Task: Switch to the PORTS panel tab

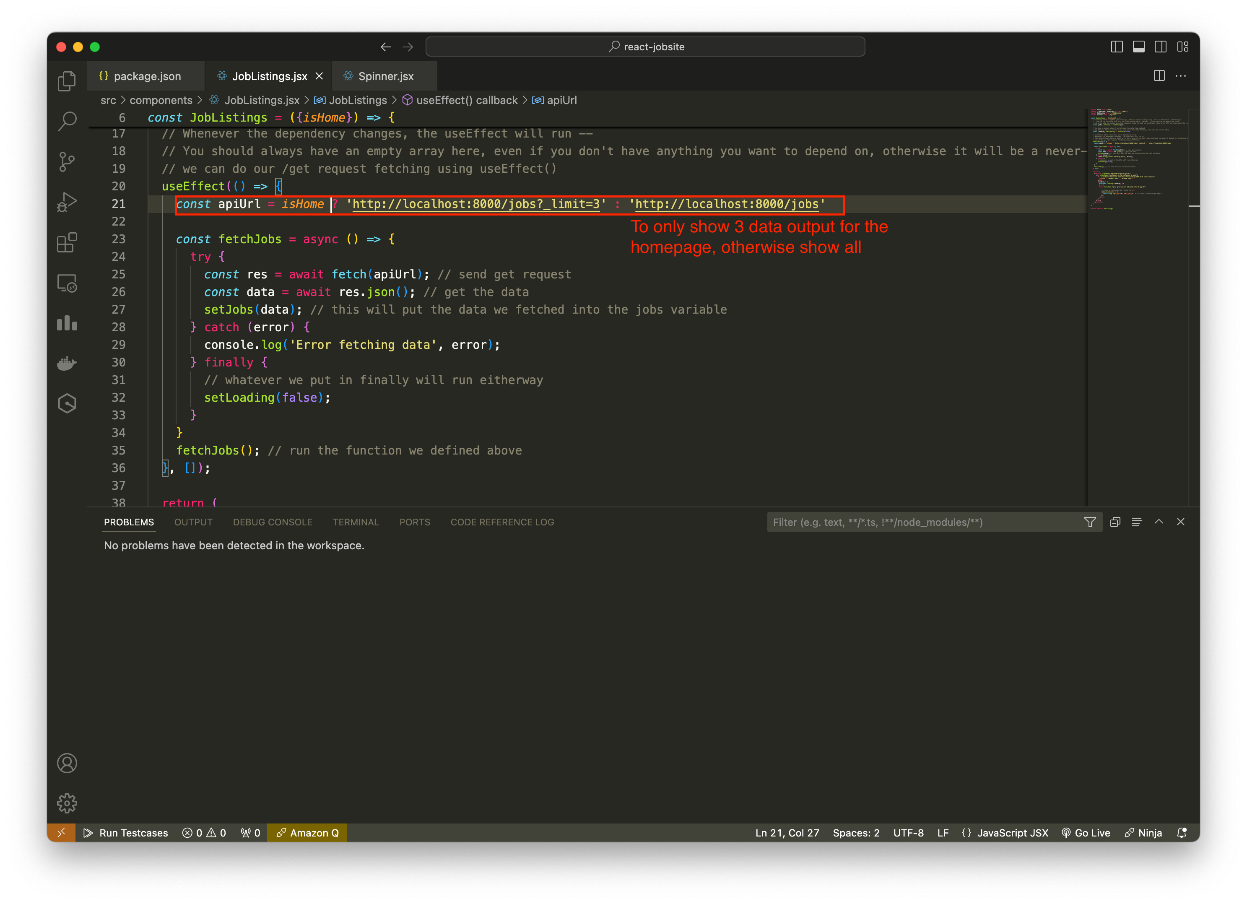Action: [415, 522]
